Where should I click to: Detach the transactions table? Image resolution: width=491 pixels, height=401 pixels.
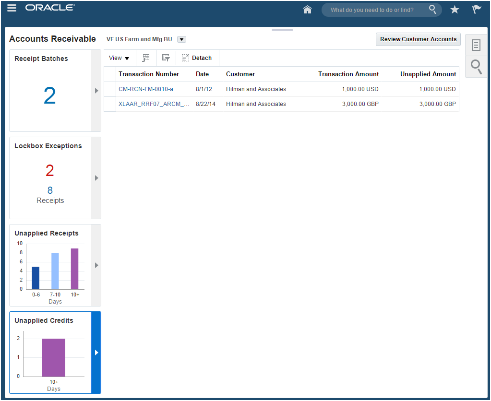coord(197,58)
